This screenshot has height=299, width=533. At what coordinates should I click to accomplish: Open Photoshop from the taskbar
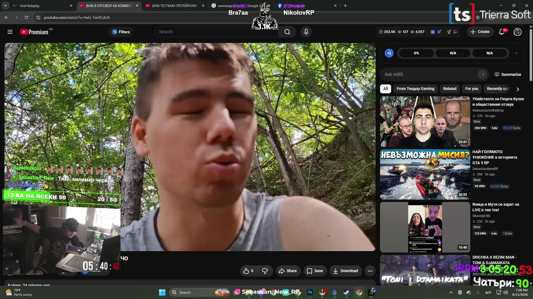tap(310, 292)
